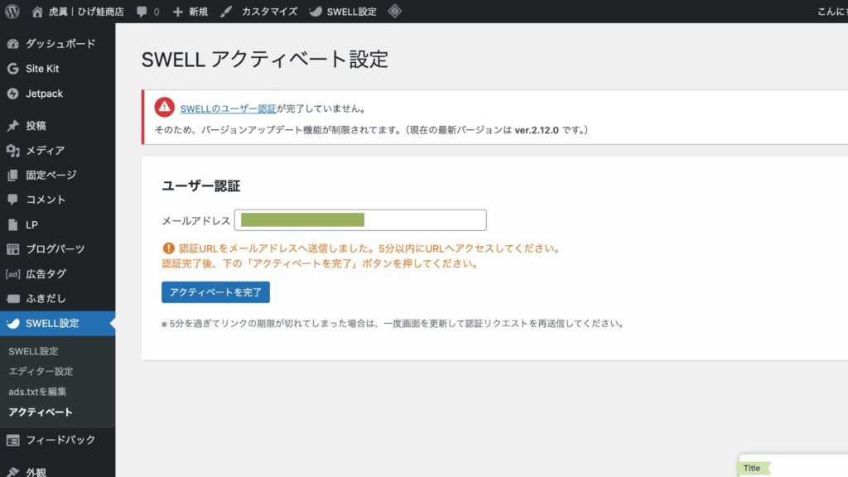Viewport: 848px width, 477px height.
Task: Click the SWELLのユーザー認証 link
Action: (x=228, y=108)
